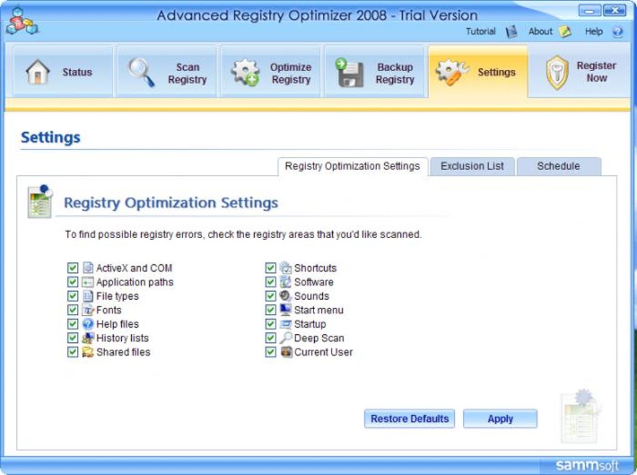637x475 pixels.
Task: Go to Scan Registry label
Action: click(x=187, y=74)
